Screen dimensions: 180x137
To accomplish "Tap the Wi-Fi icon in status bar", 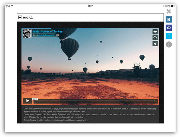I will coord(12,6).
